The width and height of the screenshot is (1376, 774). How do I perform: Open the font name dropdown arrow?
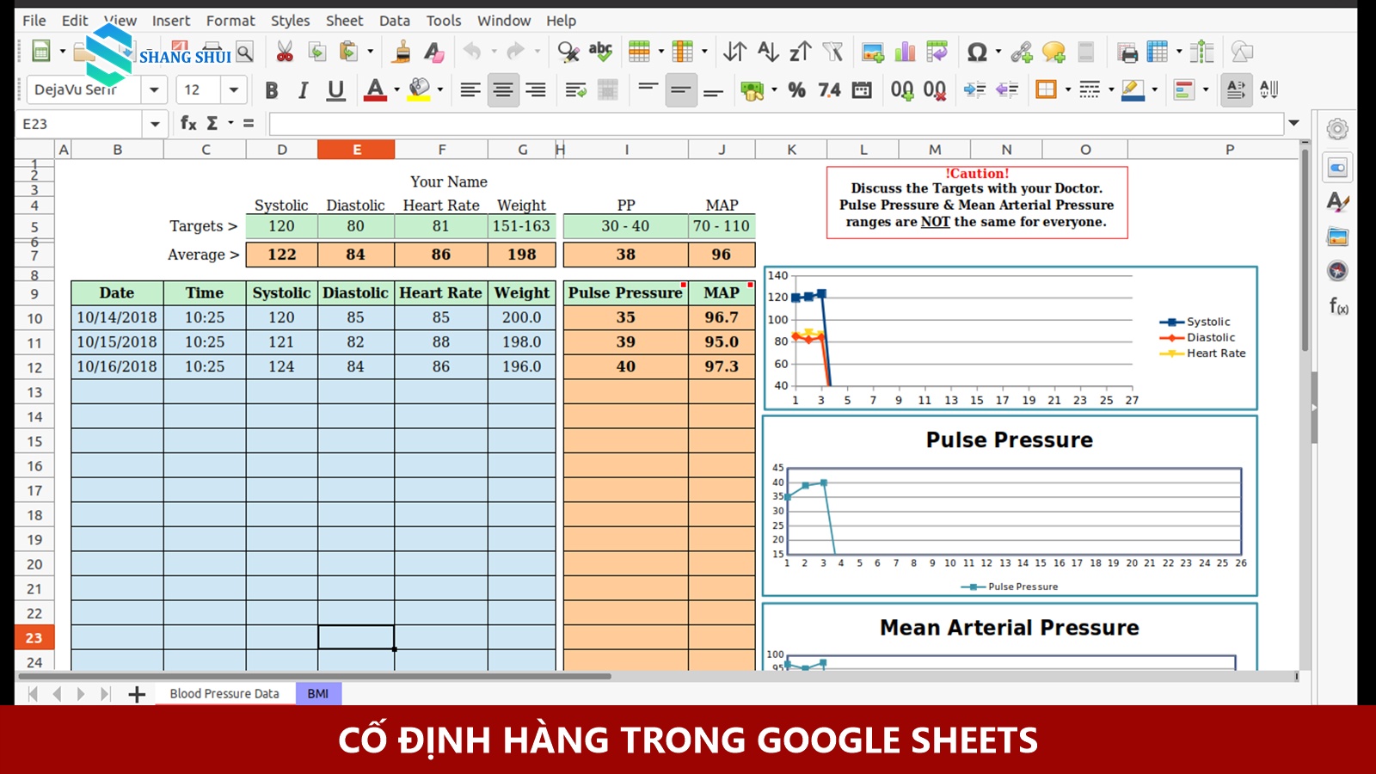click(x=153, y=89)
